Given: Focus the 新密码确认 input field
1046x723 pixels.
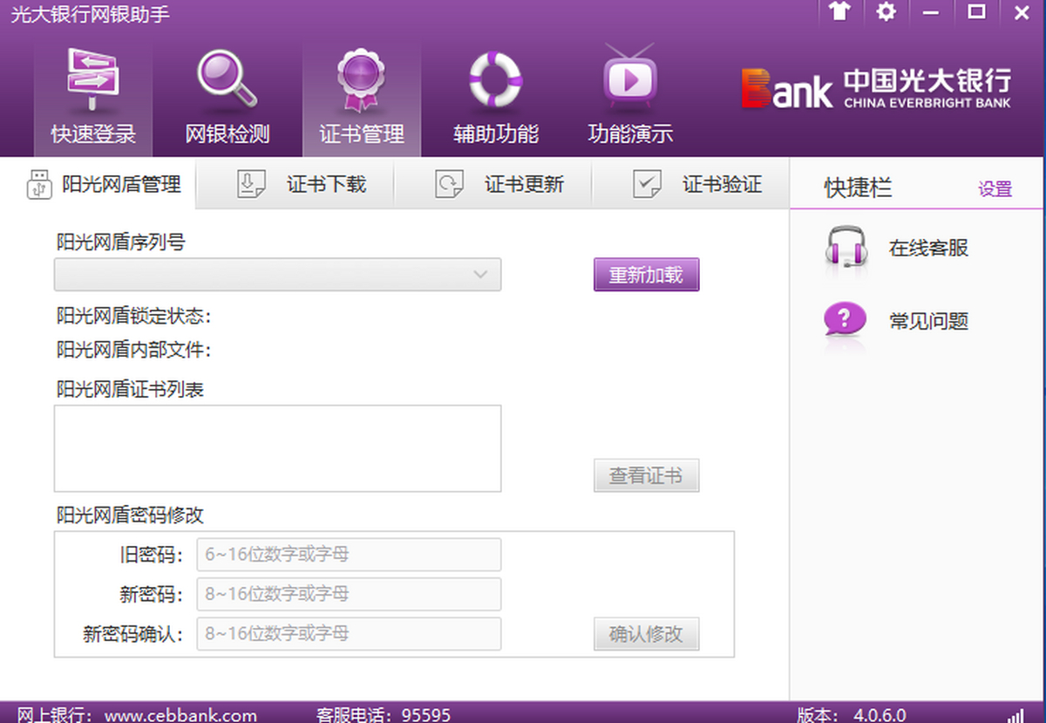Looking at the screenshot, I should (x=349, y=634).
